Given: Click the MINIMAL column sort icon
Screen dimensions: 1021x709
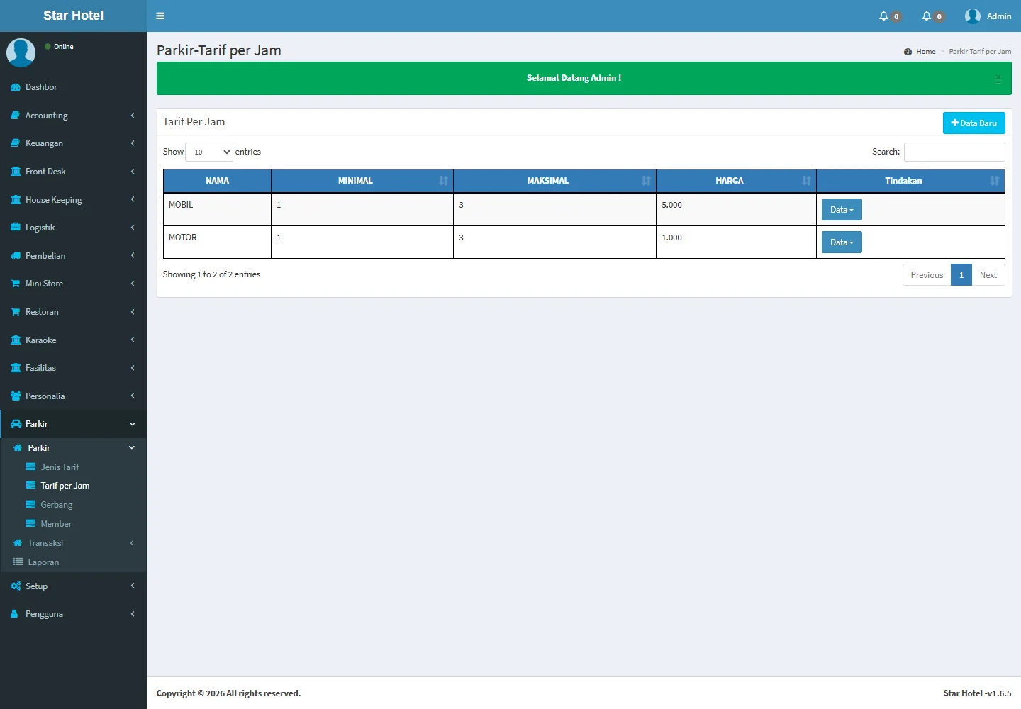Looking at the screenshot, I should click(x=443, y=181).
